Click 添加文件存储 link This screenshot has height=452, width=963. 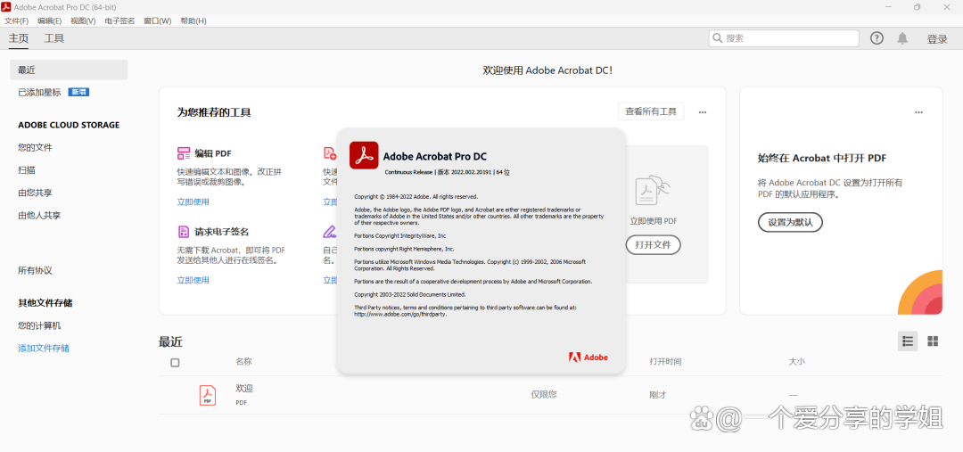pos(44,349)
